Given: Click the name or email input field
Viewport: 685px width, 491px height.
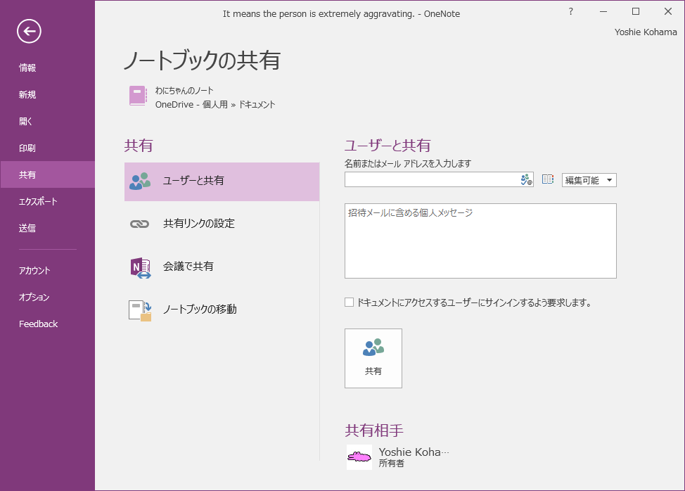Looking at the screenshot, I should (x=432, y=179).
